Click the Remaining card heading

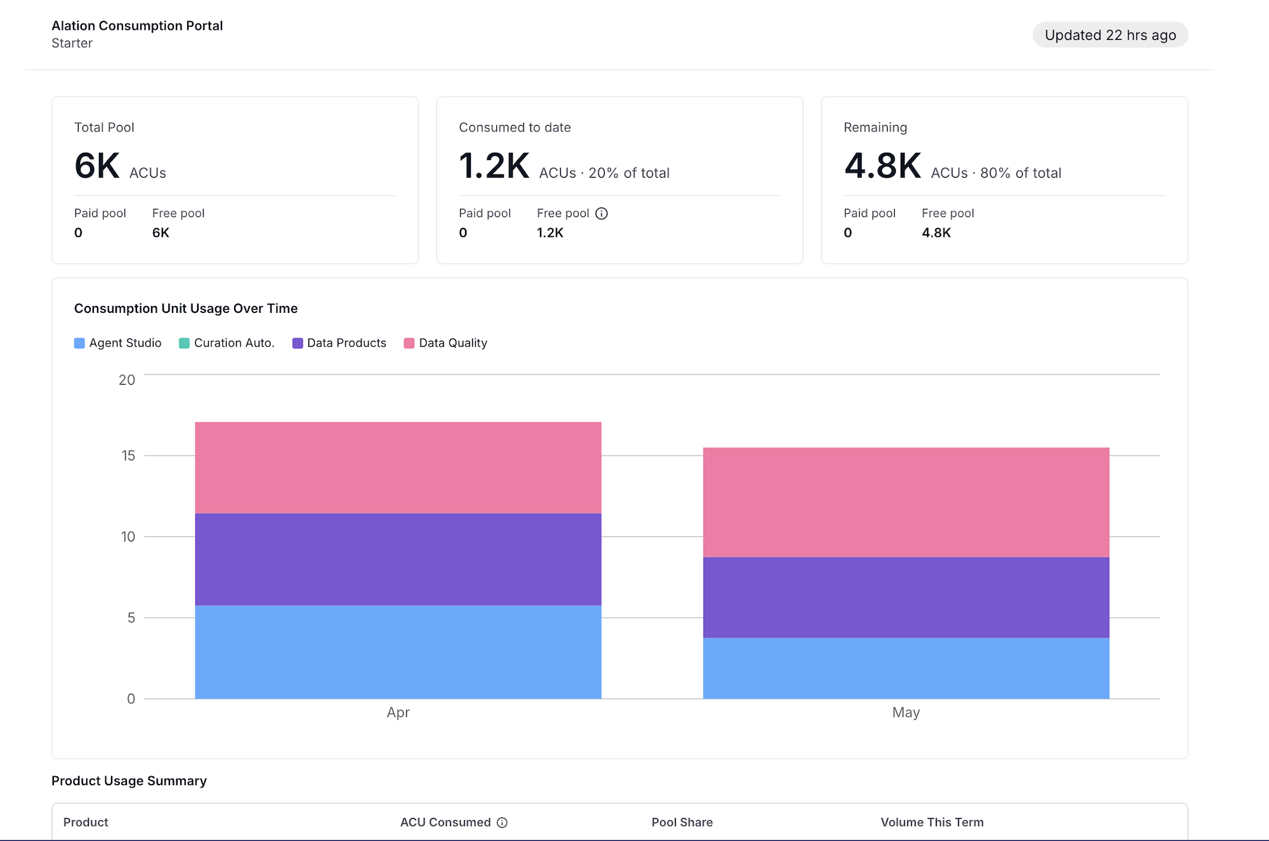click(875, 127)
